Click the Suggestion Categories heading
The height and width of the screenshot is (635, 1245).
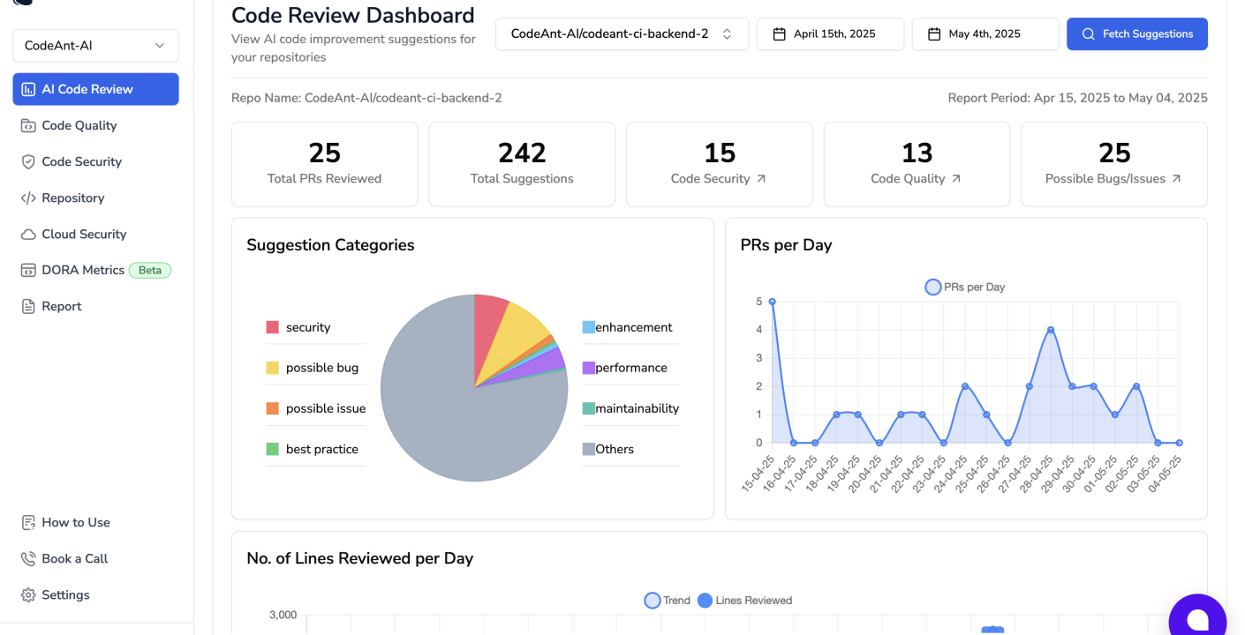coord(331,245)
